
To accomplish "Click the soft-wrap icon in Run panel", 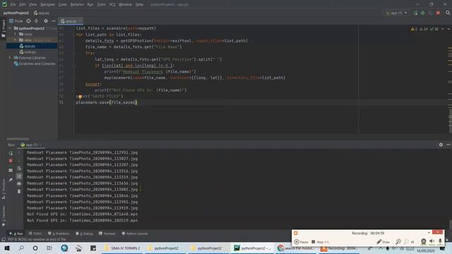I will click(19, 169).
